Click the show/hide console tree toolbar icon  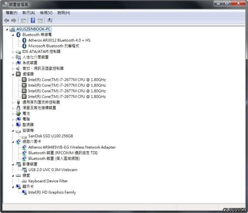[x=23, y=21]
